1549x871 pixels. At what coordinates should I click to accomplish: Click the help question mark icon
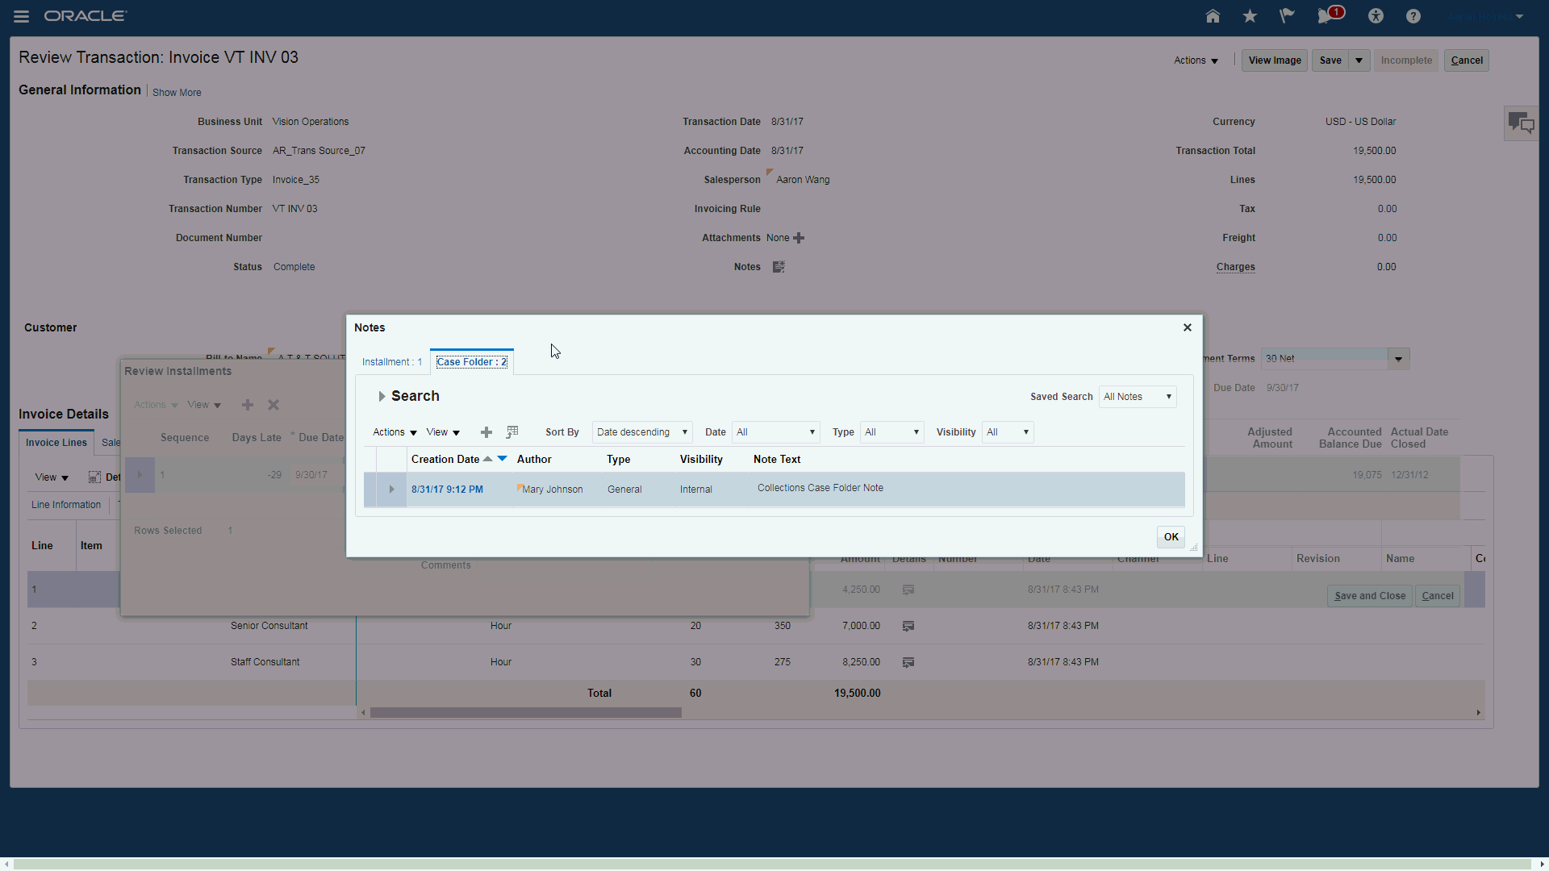point(1413,16)
